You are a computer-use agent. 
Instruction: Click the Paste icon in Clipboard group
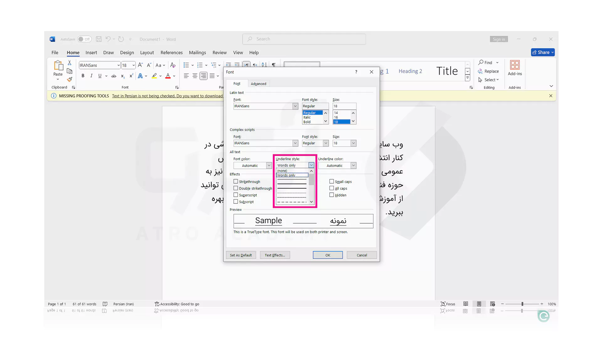point(58,65)
